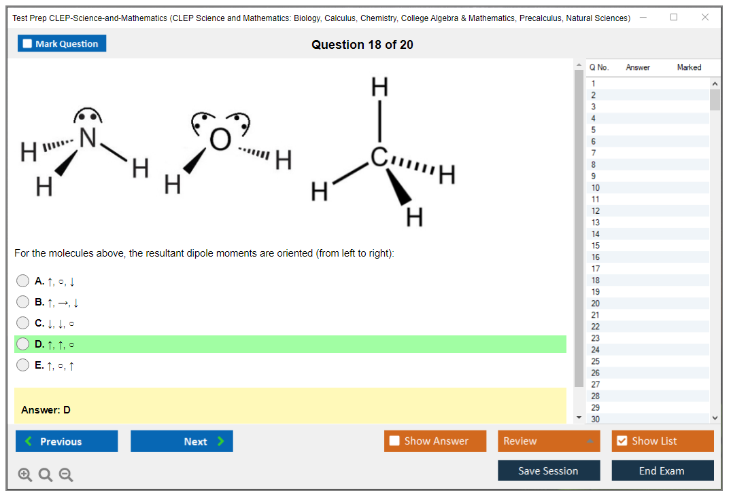Choose answer option A radio button
Image resolution: width=731 pixels, height=499 pixels.
23,281
